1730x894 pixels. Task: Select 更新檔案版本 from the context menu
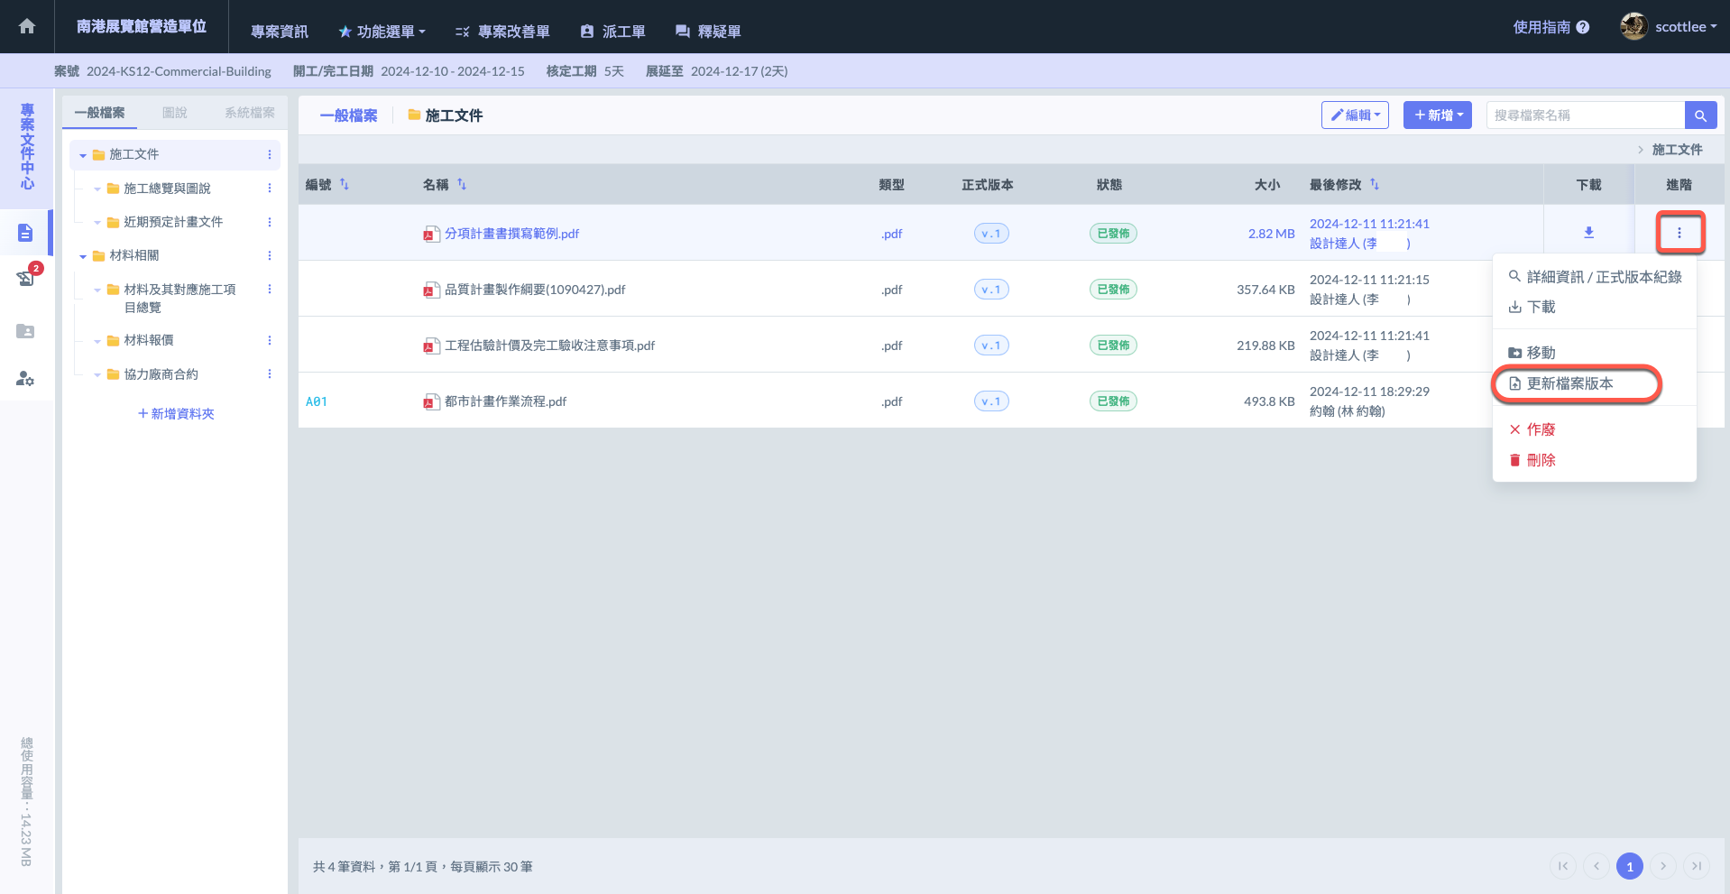[x=1569, y=383]
